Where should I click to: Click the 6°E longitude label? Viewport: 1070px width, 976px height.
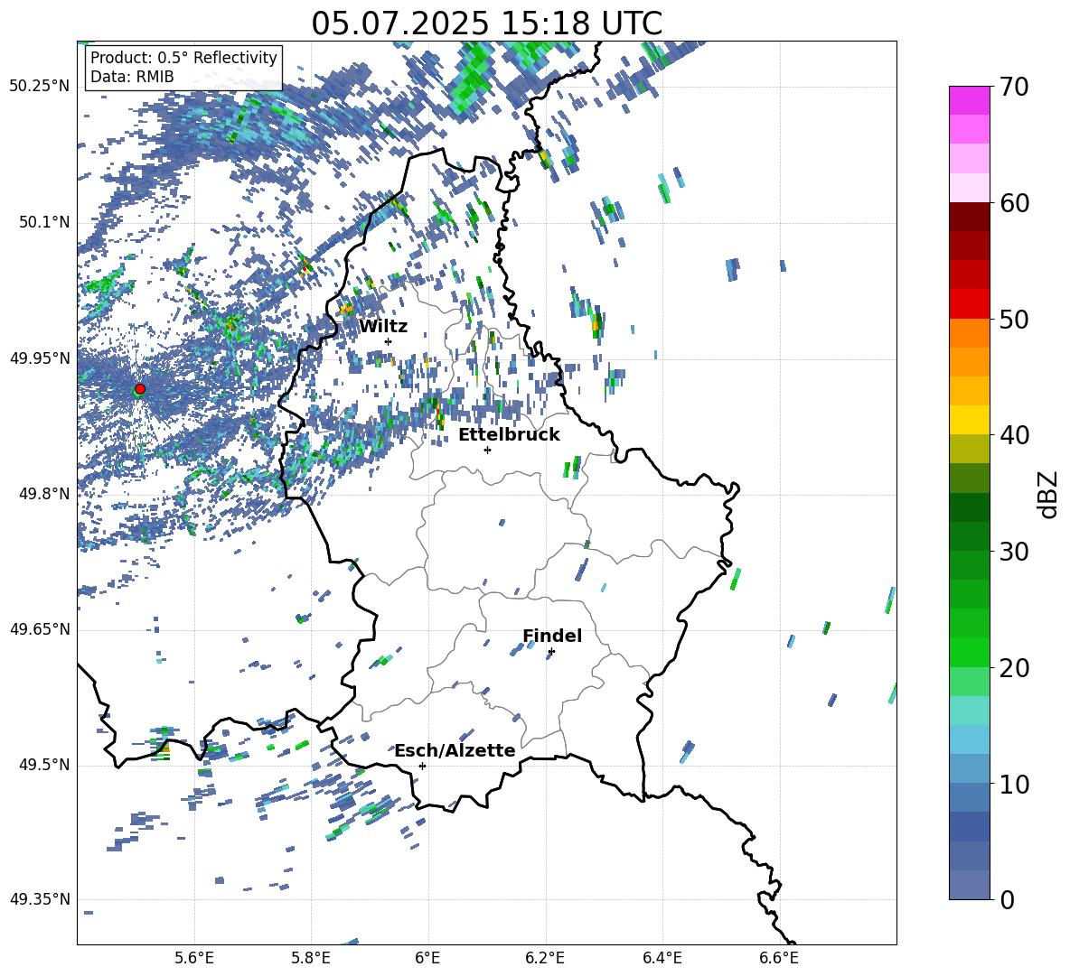tap(427, 958)
